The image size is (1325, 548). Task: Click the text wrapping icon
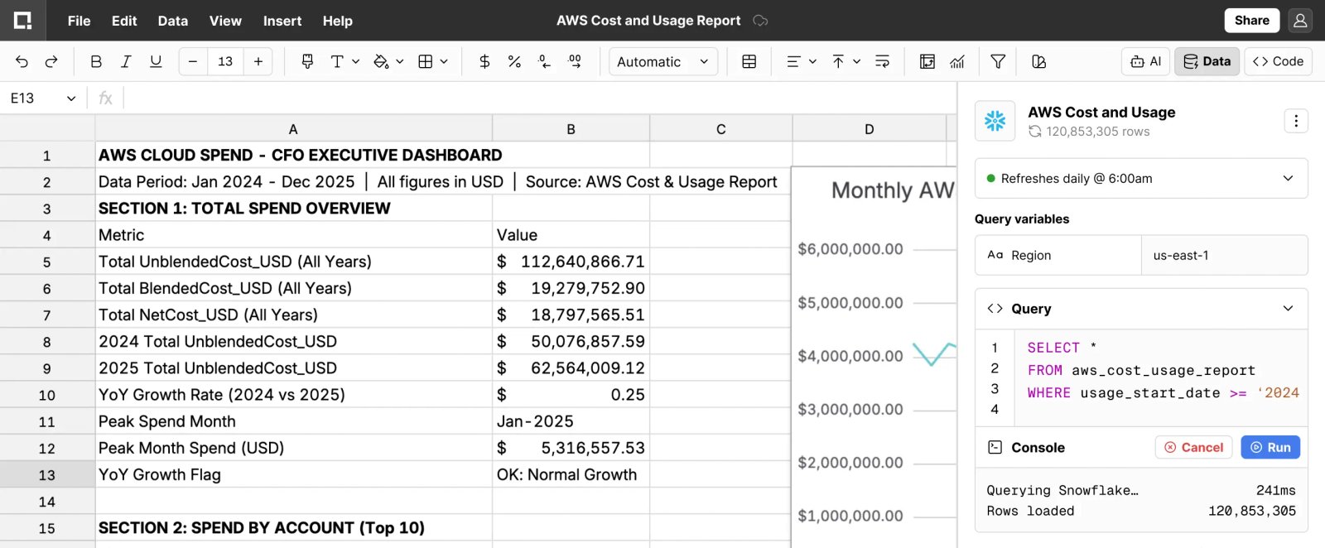883,61
